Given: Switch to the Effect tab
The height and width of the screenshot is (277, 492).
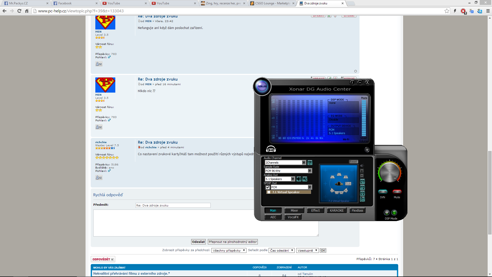Looking at the screenshot, I should click(315, 211).
